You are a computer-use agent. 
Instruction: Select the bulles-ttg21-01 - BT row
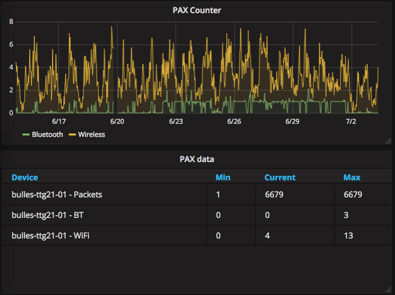click(197, 215)
